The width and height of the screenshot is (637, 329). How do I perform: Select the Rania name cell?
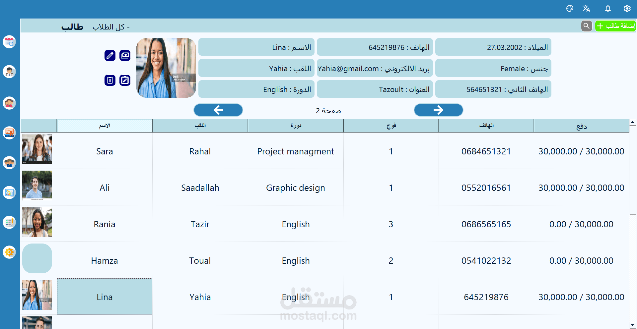coord(105,224)
